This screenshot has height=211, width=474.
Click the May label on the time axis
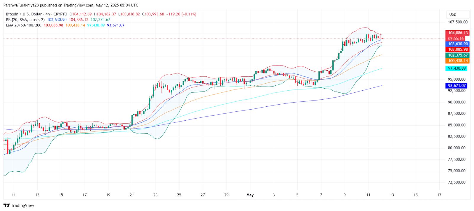[250, 195]
